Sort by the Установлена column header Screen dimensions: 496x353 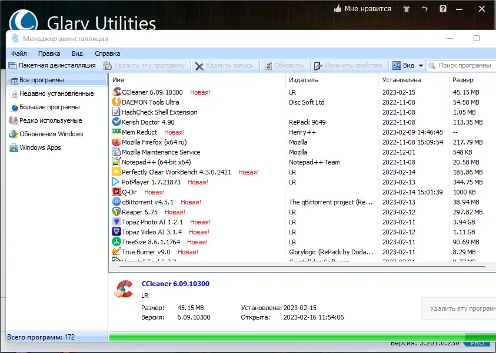coord(414,80)
